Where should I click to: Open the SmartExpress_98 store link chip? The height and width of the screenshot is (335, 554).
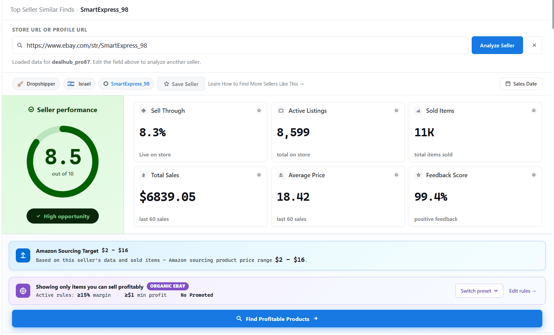pos(126,84)
